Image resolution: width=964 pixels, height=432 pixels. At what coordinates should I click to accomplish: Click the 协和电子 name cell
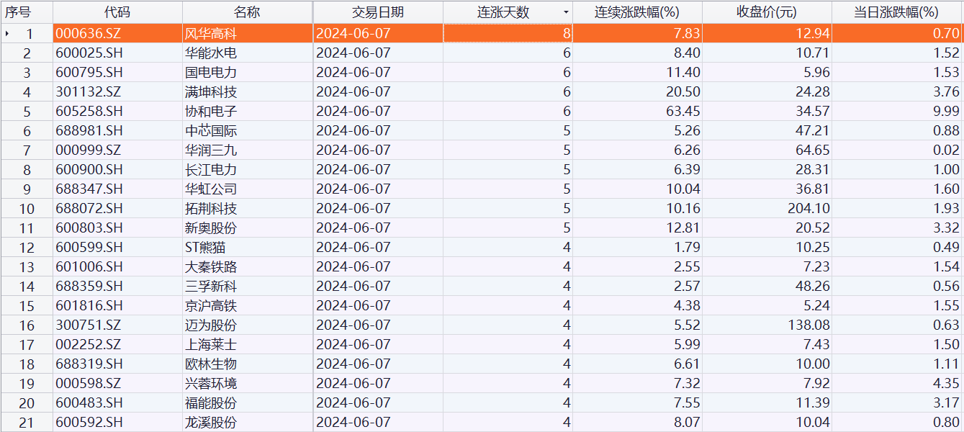(x=211, y=111)
